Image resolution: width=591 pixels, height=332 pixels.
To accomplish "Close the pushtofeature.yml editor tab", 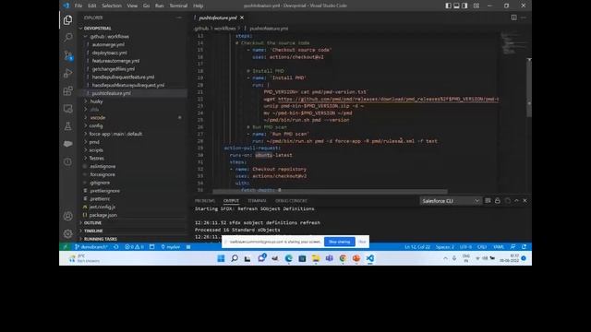I will pyautogui.click(x=242, y=18).
